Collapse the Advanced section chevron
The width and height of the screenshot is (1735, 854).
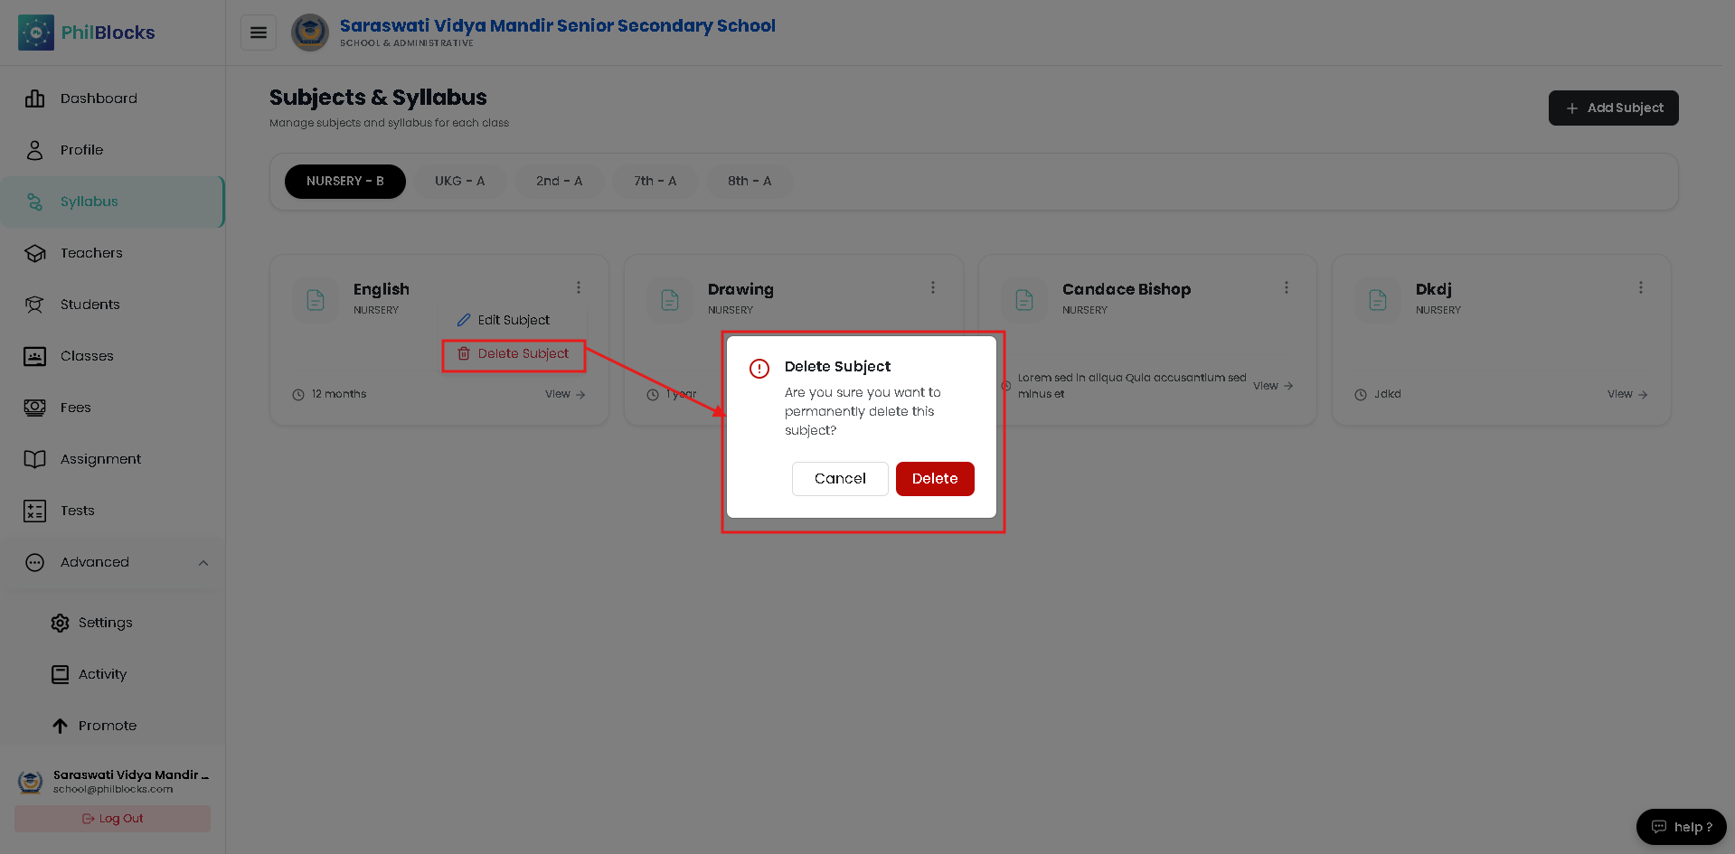(x=203, y=563)
